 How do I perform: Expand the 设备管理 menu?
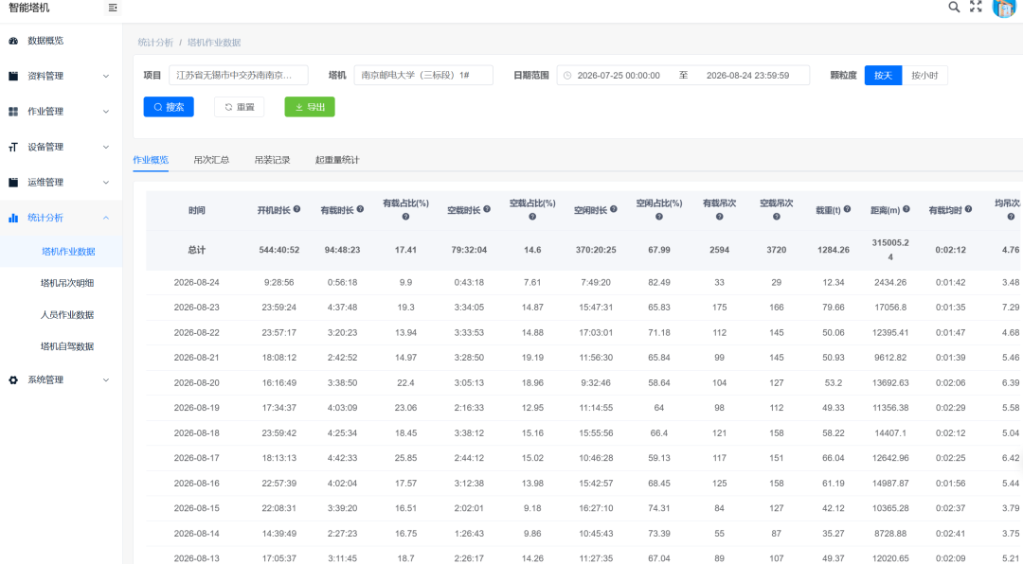click(106, 147)
